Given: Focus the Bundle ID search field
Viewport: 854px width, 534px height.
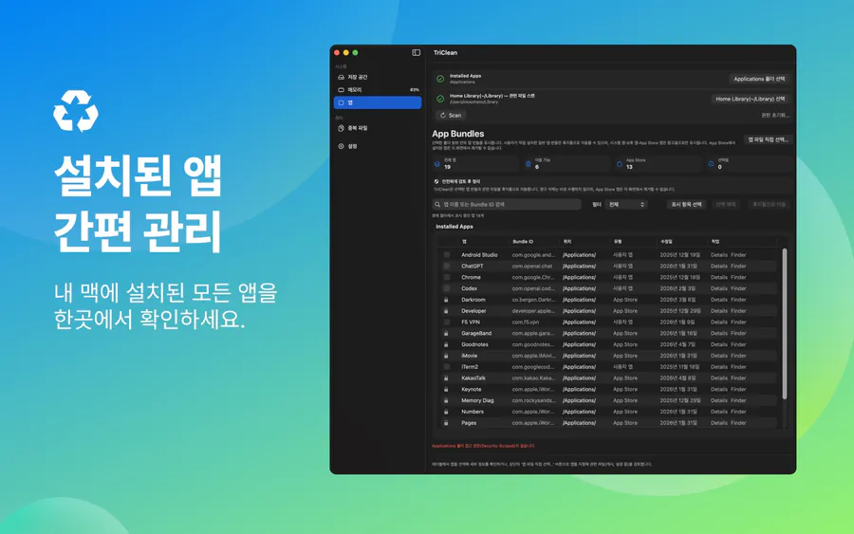Looking at the screenshot, I should pos(507,204).
